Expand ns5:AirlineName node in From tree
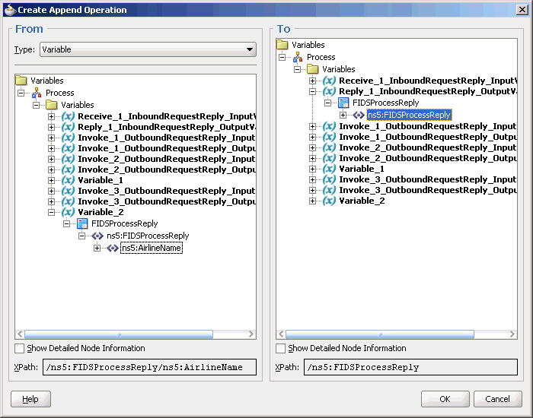Viewport: 533px width, 418px height. point(97,249)
